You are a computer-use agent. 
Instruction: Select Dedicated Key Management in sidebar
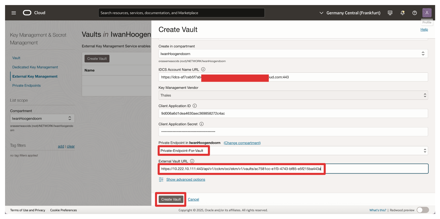click(x=35, y=67)
